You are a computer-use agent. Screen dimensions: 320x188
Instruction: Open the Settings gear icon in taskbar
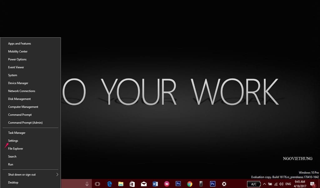(x=224, y=184)
